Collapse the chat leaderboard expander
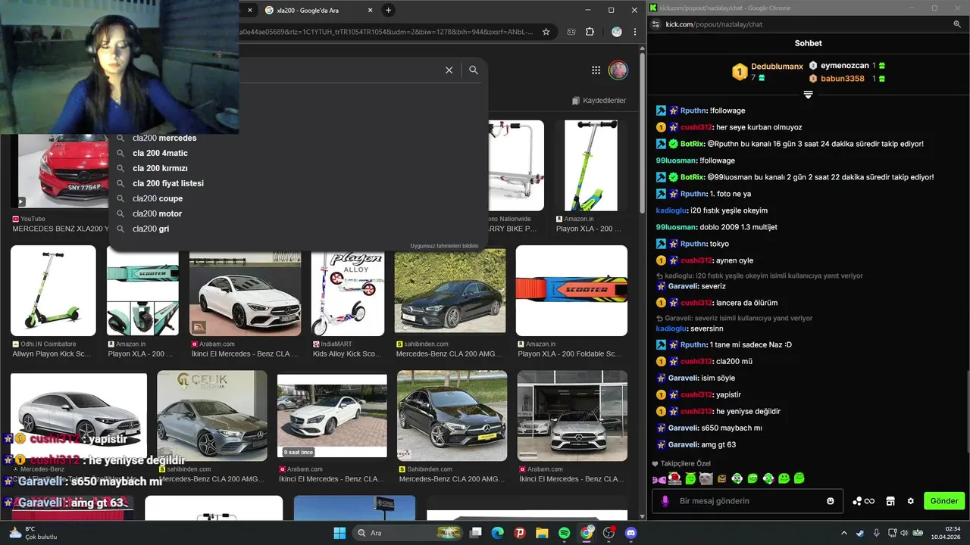Screen dimensions: 970x545 click(808, 95)
